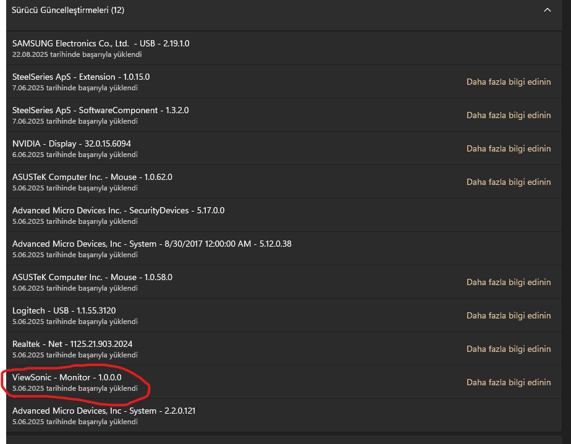571x444 pixels.
Task: Select SAMSUNG Electronics USB 2.19.1.0 entry
Action: [x=284, y=48]
